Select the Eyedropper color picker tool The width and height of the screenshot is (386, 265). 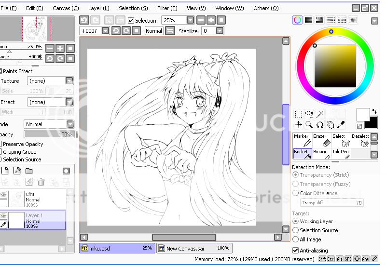point(341,125)
